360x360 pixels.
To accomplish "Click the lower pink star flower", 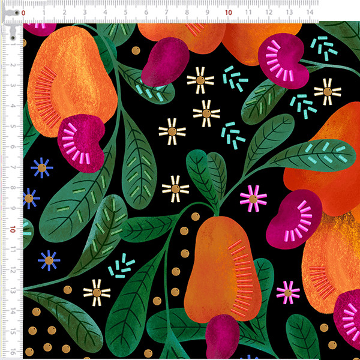I will [x=288, y=292].
